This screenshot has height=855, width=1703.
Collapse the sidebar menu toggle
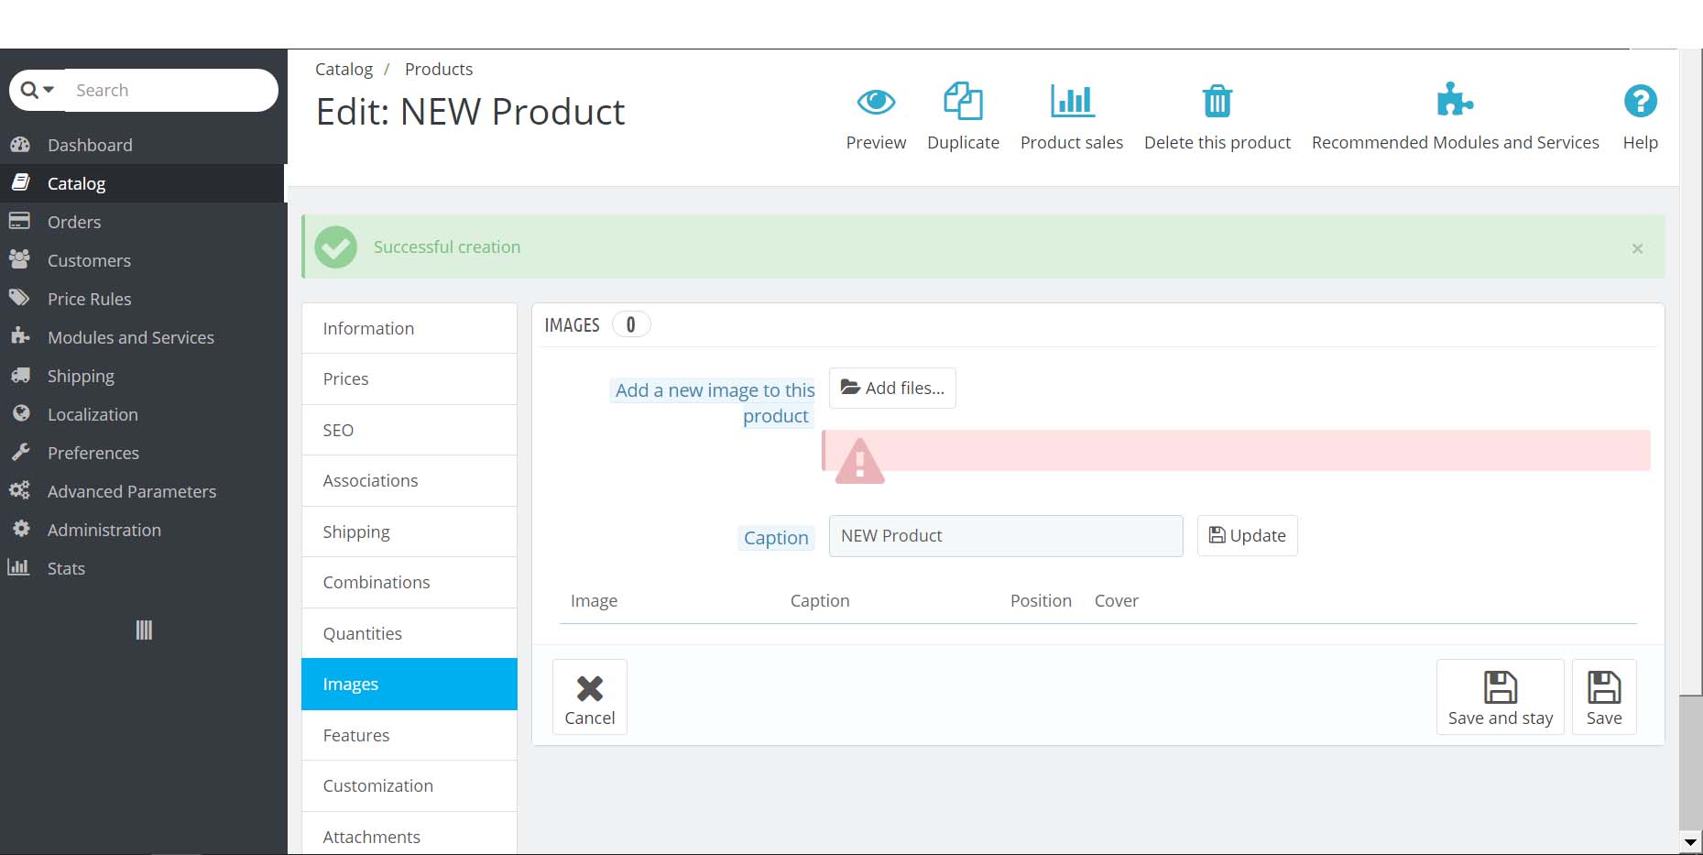(144, 630)
